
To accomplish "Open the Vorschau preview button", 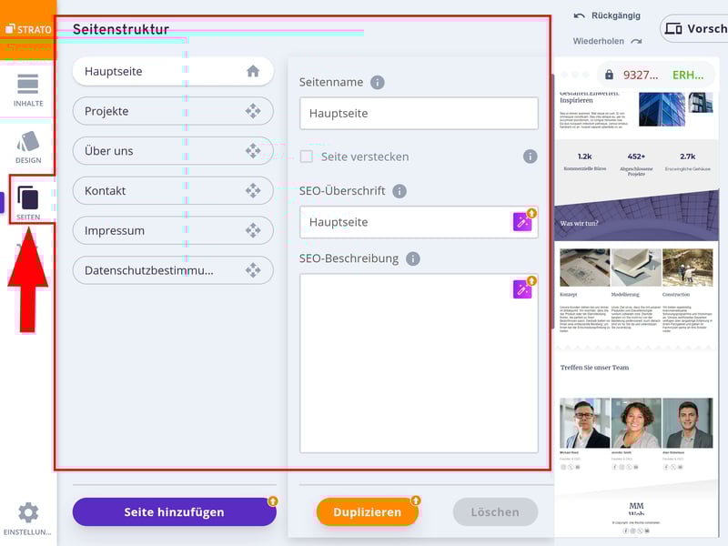I will point(694,29).
